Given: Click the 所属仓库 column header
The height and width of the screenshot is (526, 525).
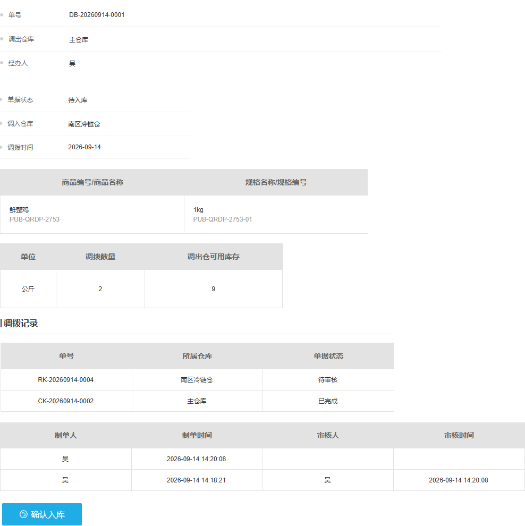Looking at the screenshot, I should pos(197,356).
